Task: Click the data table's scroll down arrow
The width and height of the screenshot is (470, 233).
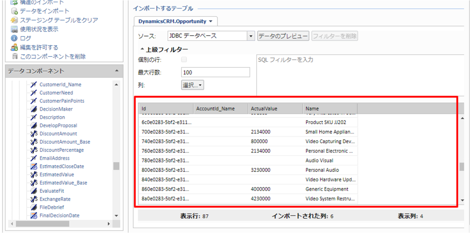Action: pos(462,200)
